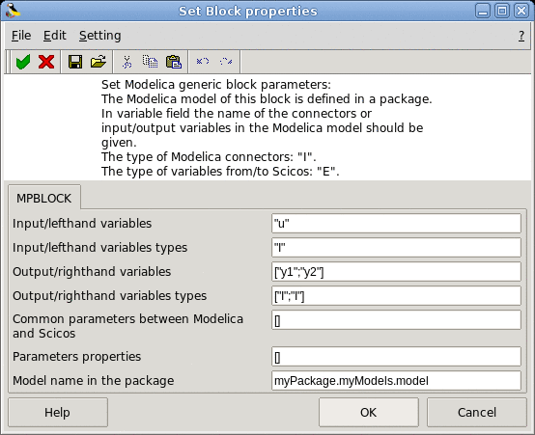The height and width of the screenshot is (435, 535).
Task: Click the question mark help menu
Action: click(x=521, y=36)
